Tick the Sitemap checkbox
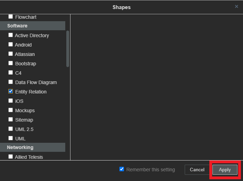The height and width of the screenshot is (181, 243). (x=10, y=120)
